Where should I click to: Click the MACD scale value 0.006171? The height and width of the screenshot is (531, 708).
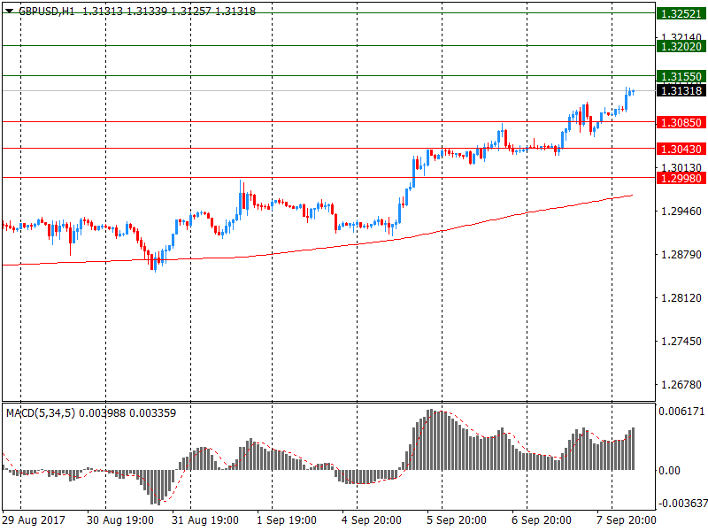point(681,412)
